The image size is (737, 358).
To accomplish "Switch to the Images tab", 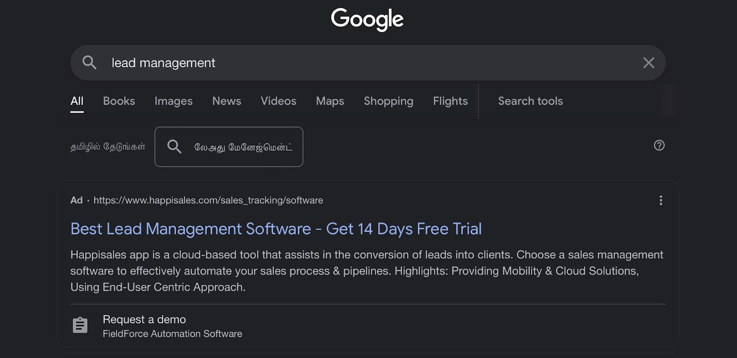I will (174, 101).
